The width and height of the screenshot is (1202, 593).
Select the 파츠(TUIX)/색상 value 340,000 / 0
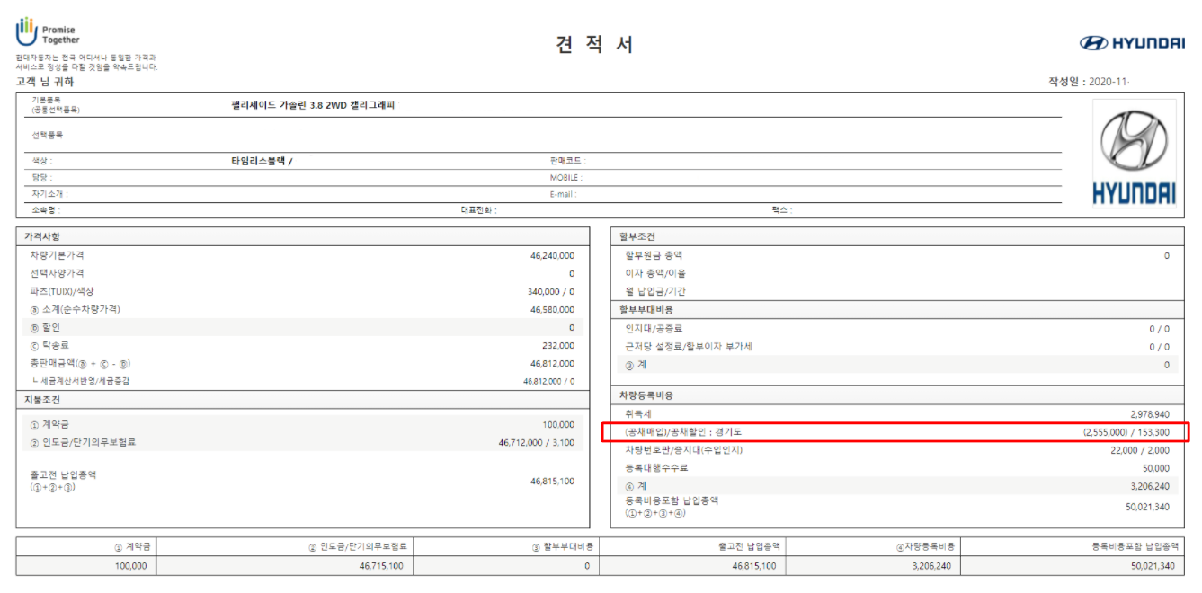coord(550,292)
